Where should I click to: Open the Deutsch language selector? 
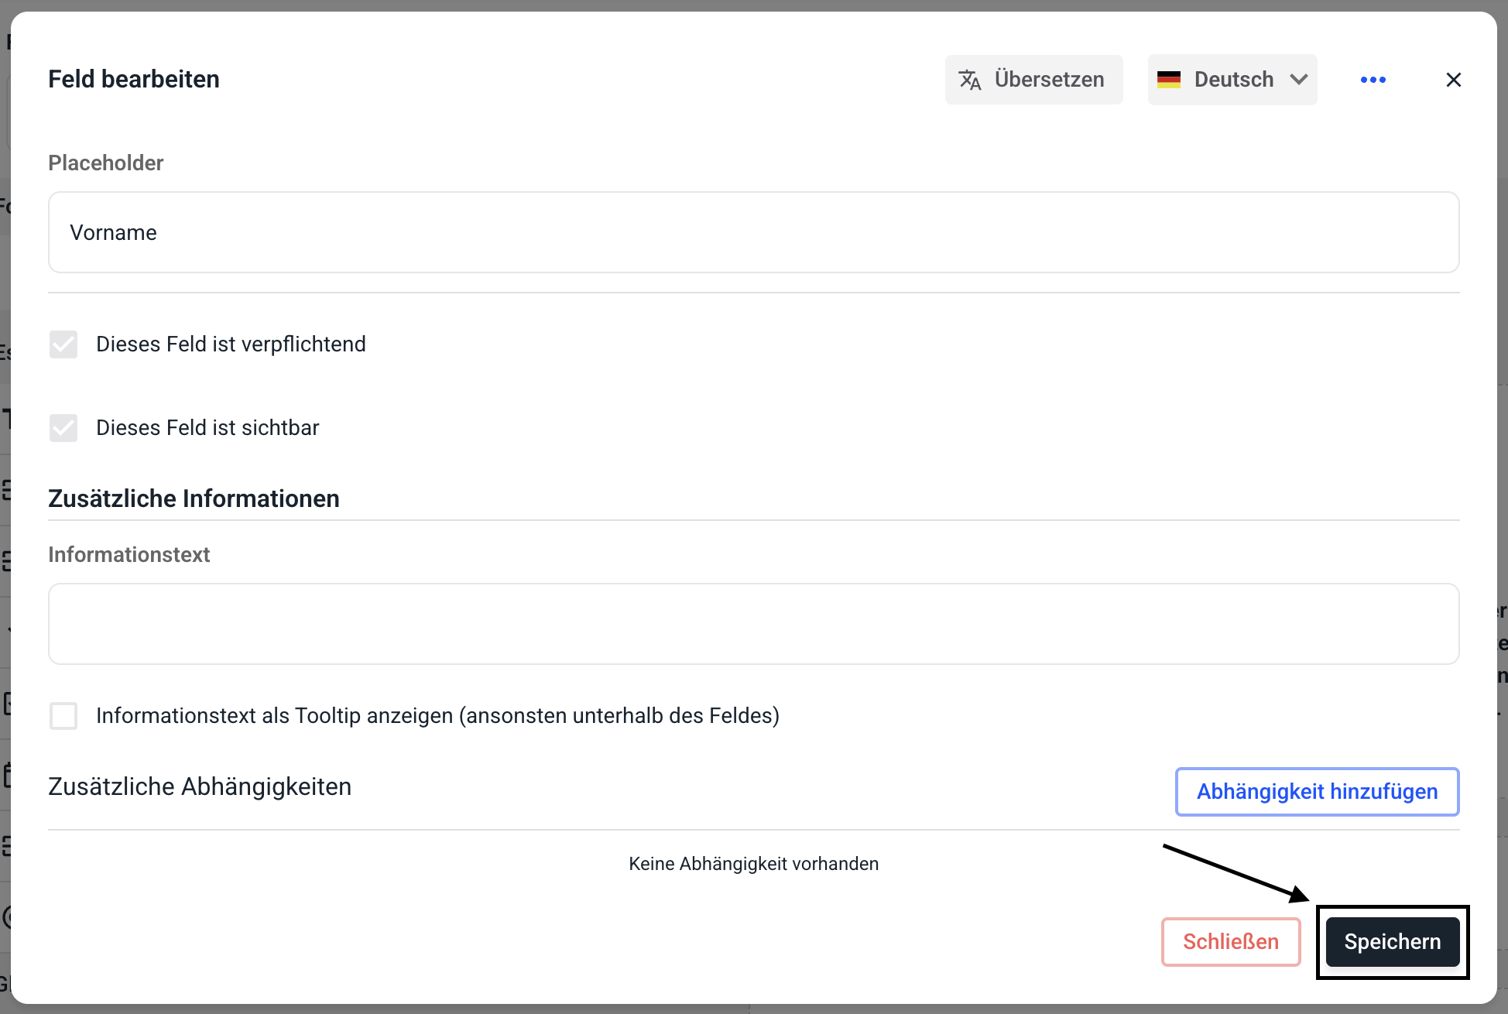[1233, 80]
